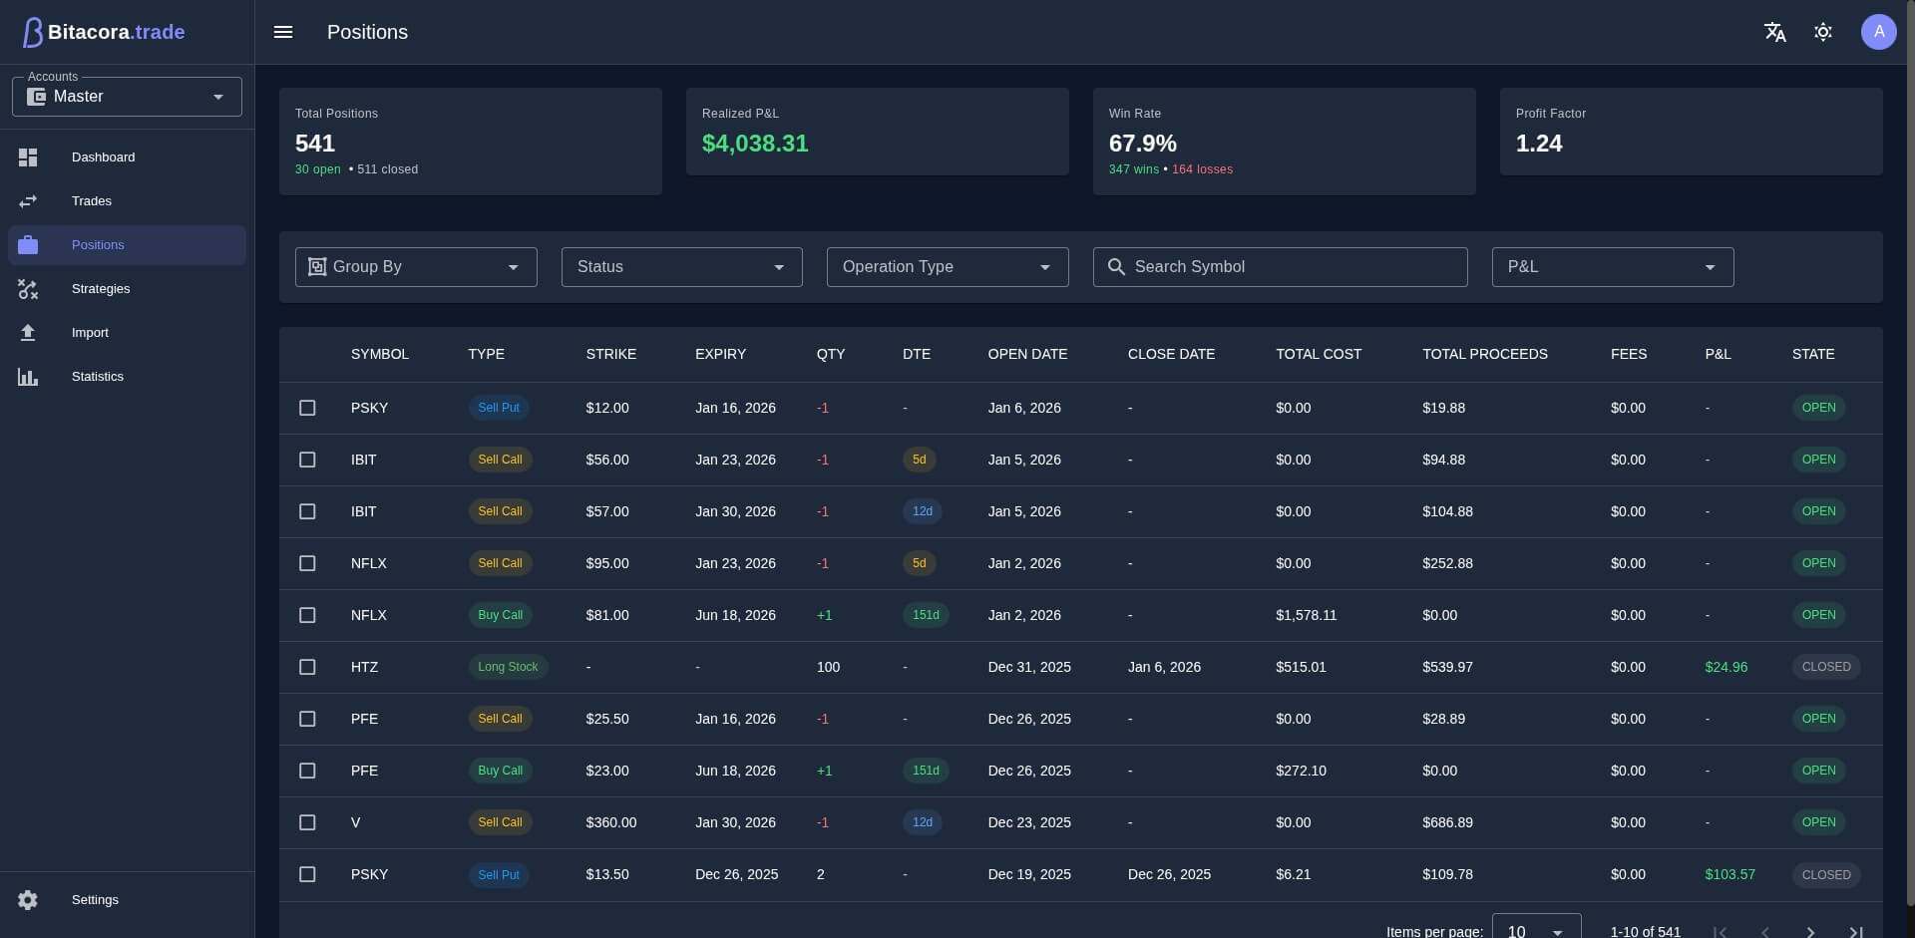Tick the V Sell Call row checkbox
This screenshot has width=1915, height=938.
pyautogui.click(x=307, y=822)
